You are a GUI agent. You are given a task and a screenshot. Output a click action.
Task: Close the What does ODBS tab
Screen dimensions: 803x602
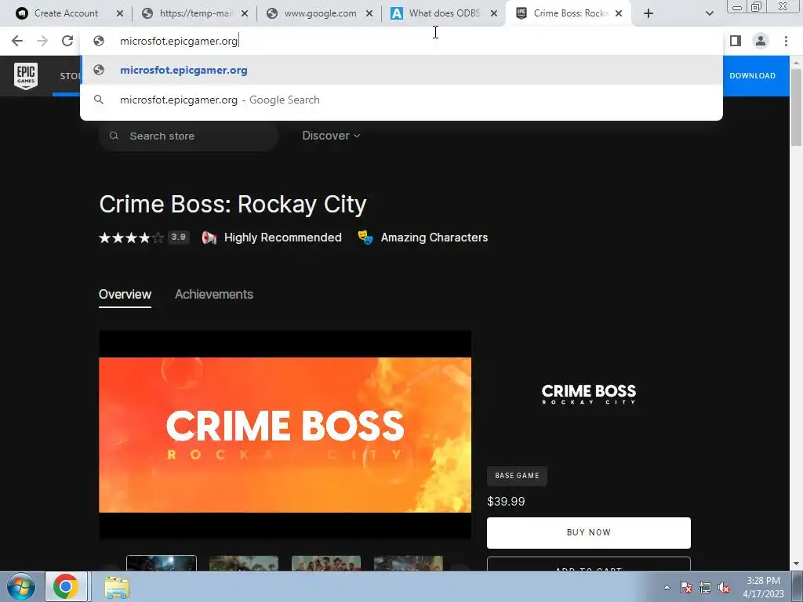tap(494, 14)
